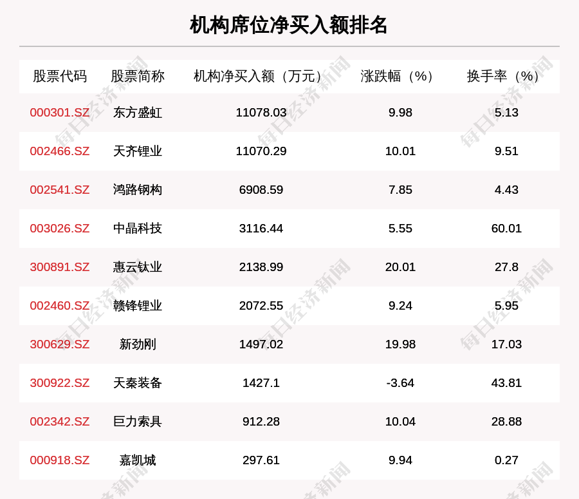This screenshot has width=579, height=499.
Task: Select stock name 鸿路钢构
Action: click(x=138, y=189)
